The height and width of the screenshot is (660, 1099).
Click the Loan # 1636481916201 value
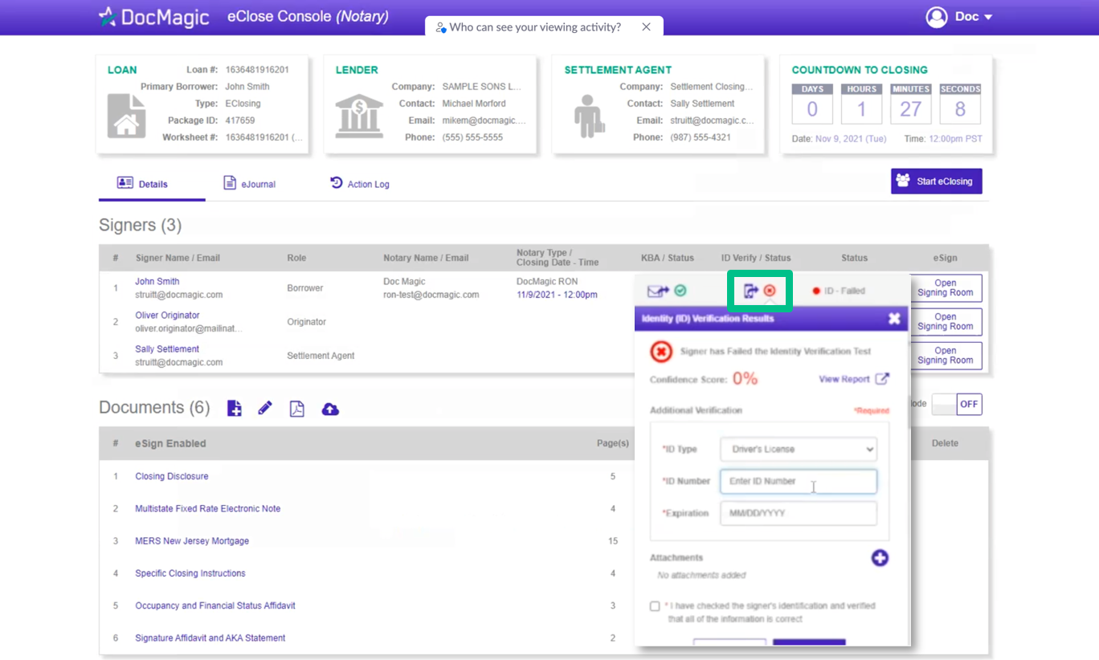256,70
